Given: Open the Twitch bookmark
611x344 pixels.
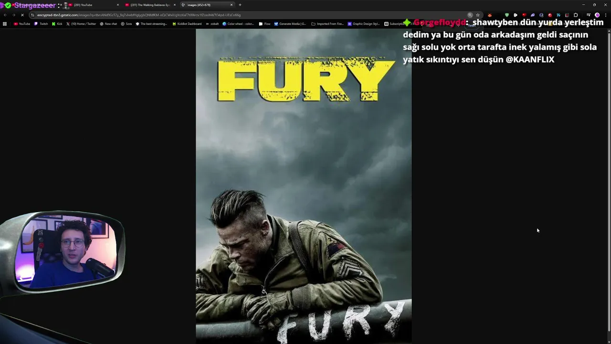Looking at the screenshot, I should tap(41, 23).
